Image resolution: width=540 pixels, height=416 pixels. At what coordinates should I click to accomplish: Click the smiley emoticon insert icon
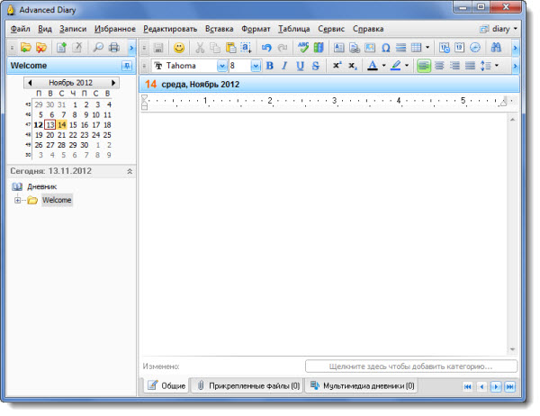pyautogui.click(x=179, y=47)
